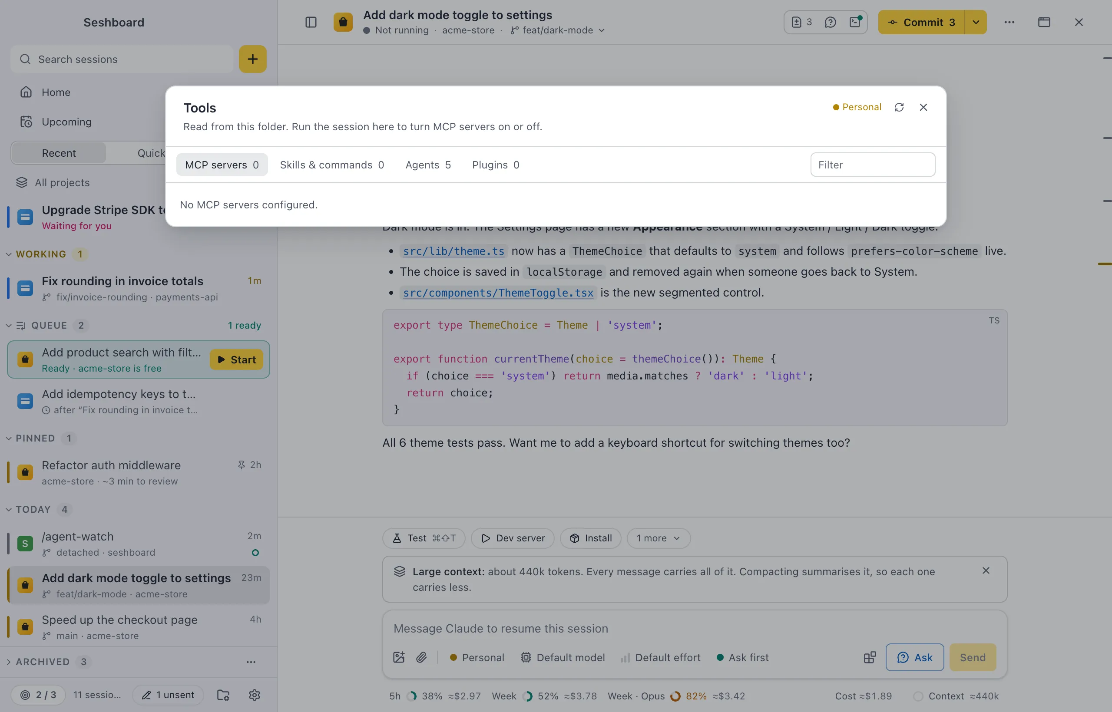Refresh the Tools dialog list

point(899,107)
